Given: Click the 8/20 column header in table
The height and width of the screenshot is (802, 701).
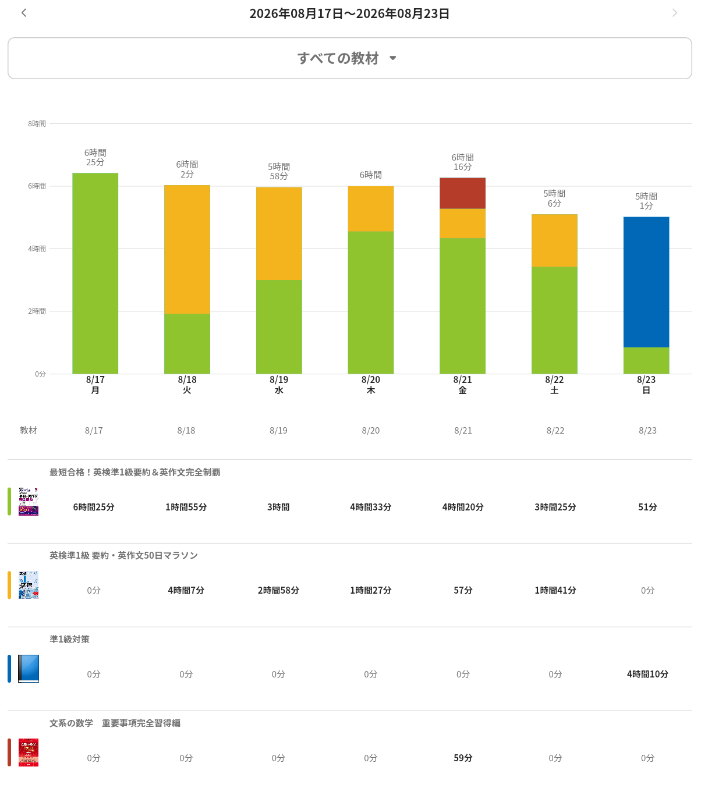Looking at the screenshot, I should coord(371,431).
